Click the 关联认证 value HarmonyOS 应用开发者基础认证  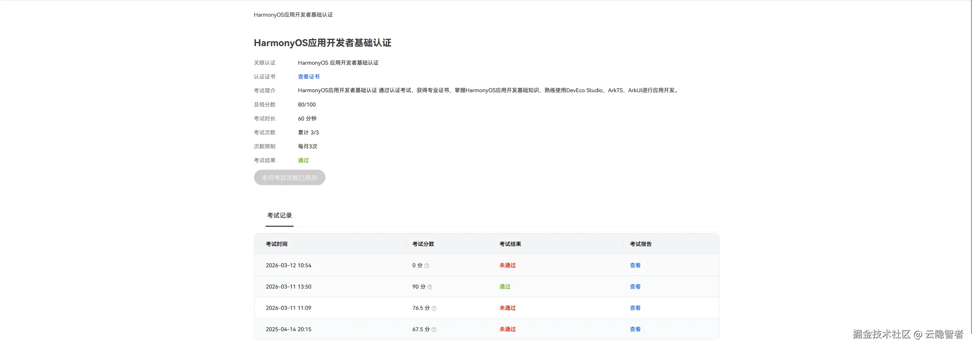pos(338,63)
